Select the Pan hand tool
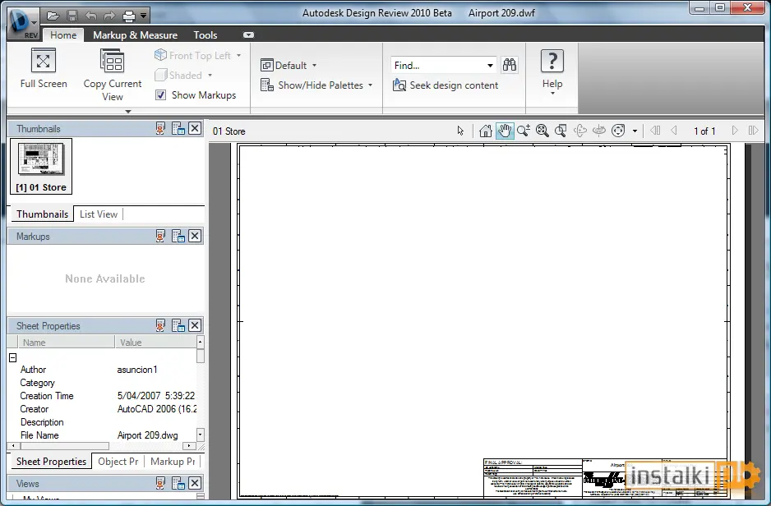This screenshot has height=506, width=771. pyautogui.click(x=505, y=131)
